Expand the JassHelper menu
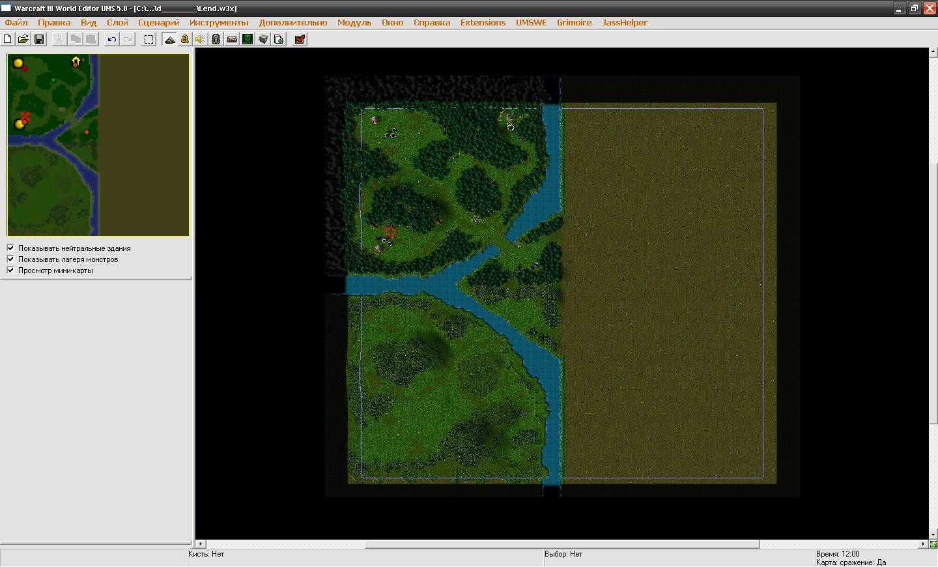This screenshot has width=938, height=567. (625, 22)
